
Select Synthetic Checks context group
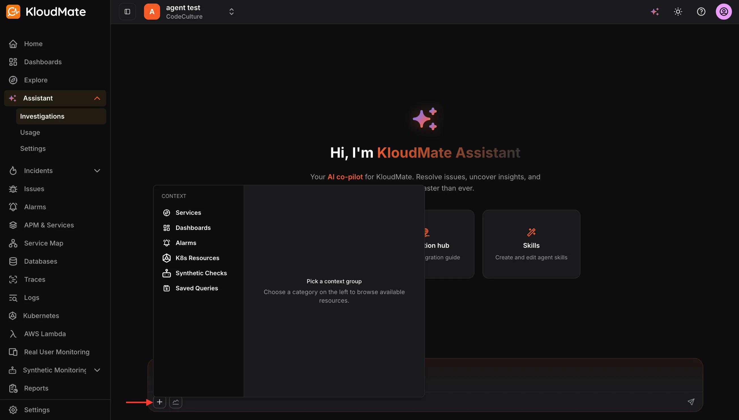pos(198,273)
